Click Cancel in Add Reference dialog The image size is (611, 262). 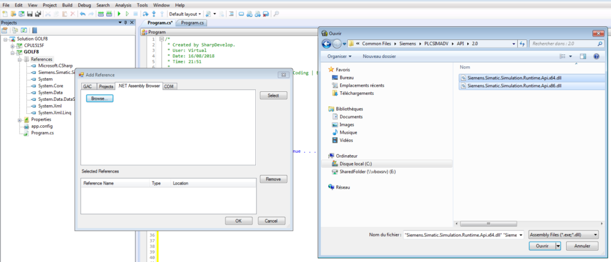click(x=271, y=221)
